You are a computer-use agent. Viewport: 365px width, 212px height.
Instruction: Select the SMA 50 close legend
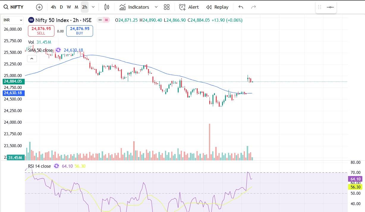[40, 50]
